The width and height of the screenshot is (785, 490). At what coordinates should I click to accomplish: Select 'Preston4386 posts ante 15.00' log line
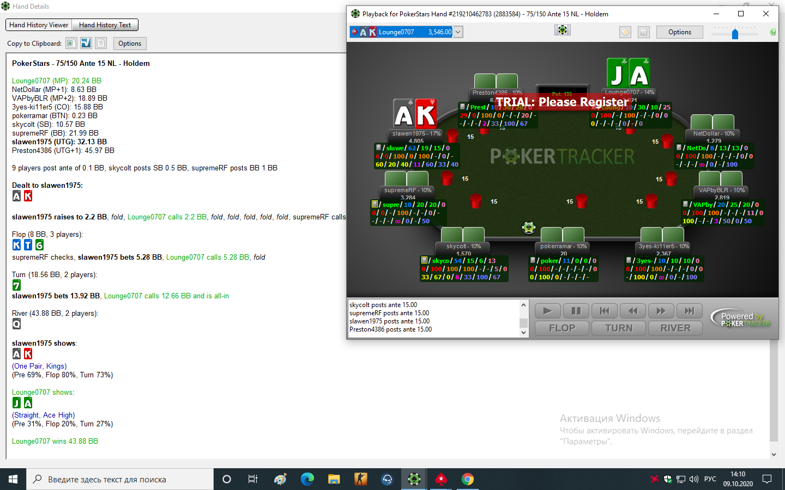pyautogui.click(x=390, y=329)
